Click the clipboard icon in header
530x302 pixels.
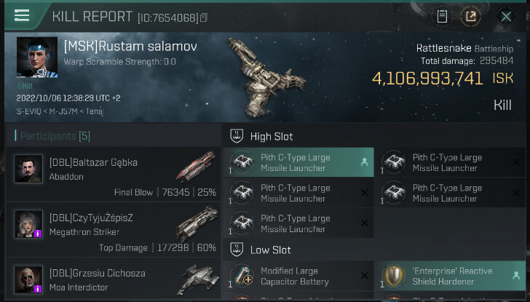[442, 16]
